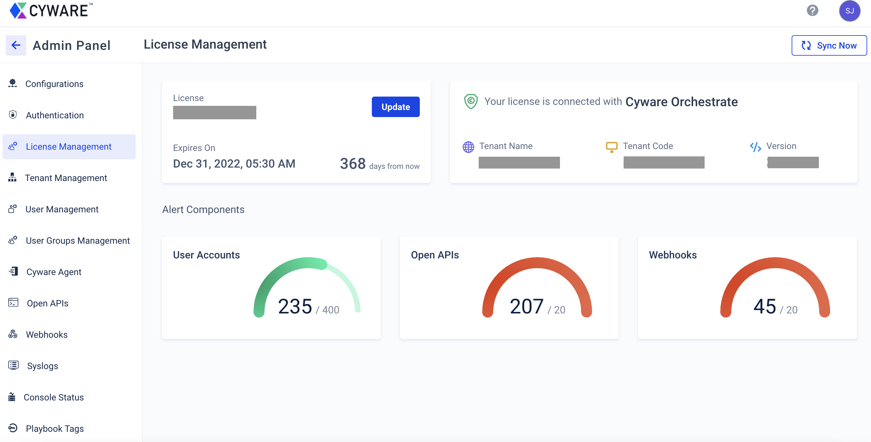Click the back arrow beside Admin Panel

point(16,45)
